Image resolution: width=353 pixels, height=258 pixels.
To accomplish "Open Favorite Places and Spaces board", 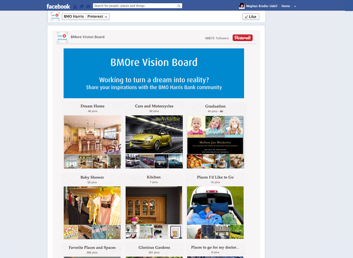I will [92, 247].
